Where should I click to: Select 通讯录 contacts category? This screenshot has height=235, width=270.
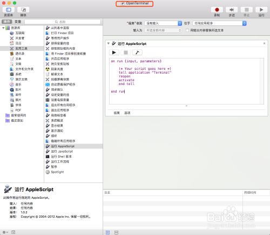19,54
